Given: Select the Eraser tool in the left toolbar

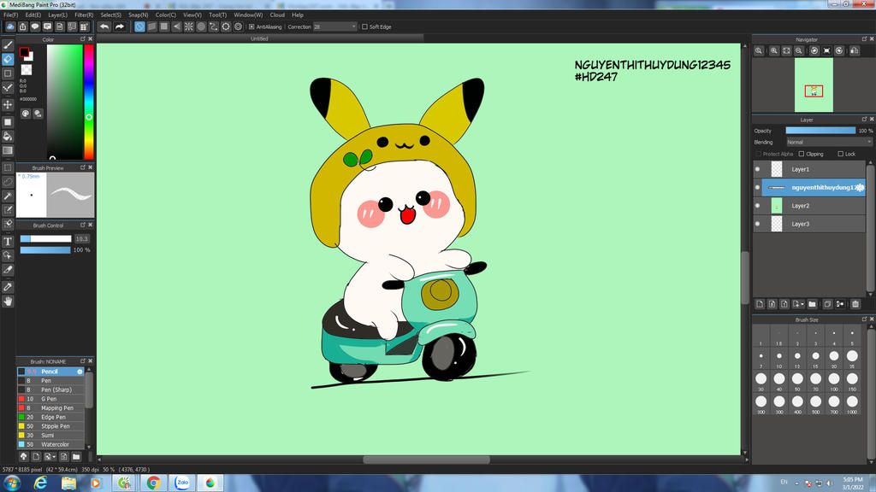Looking at the screenshot, I should 8,59.
